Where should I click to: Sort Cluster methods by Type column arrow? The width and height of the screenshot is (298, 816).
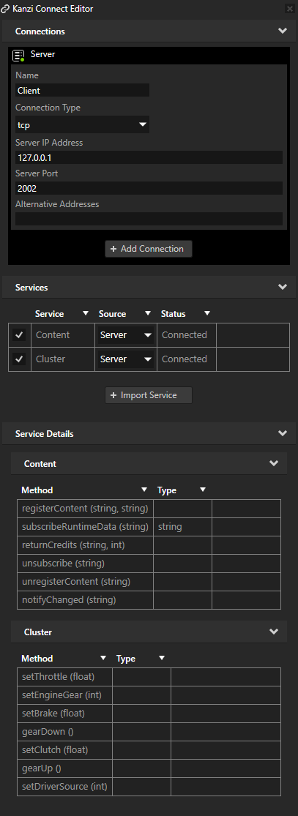[162, 658]
